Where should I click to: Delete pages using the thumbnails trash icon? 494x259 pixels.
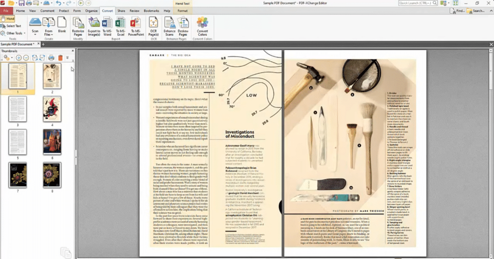60,58
